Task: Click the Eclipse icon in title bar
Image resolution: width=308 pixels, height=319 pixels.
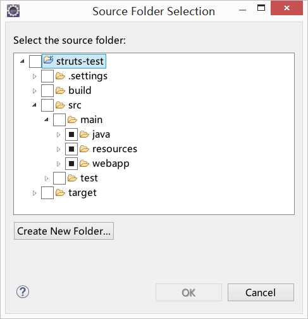Action: point(13,11)
